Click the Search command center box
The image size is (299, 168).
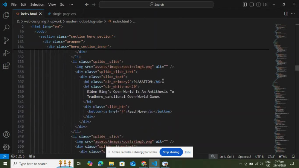pyautogui.click(x=156, y=4)
